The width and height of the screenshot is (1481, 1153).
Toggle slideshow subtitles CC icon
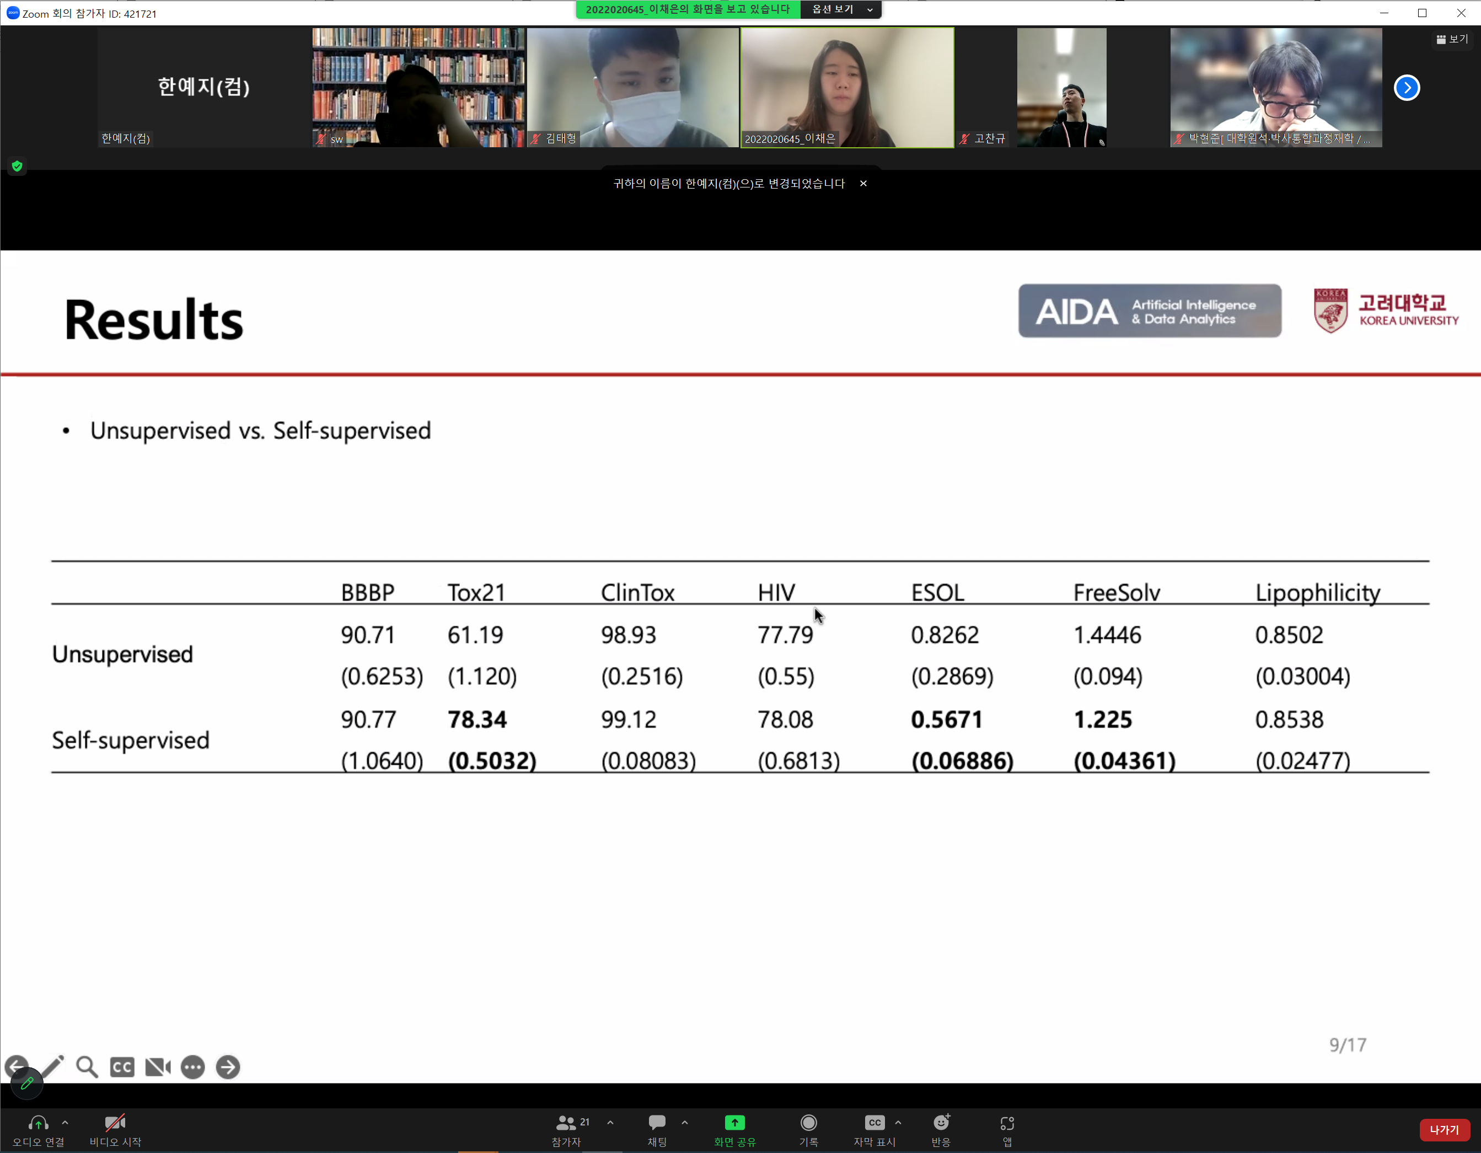point(122,1067)
